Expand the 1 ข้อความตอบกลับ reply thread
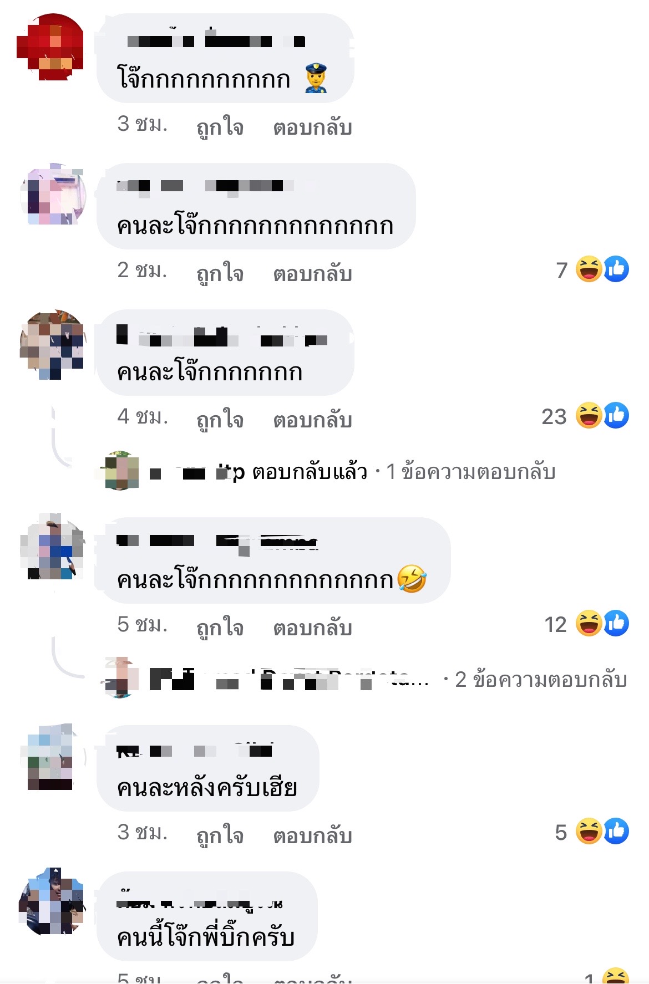649x984 pixels. click(471, 472)
